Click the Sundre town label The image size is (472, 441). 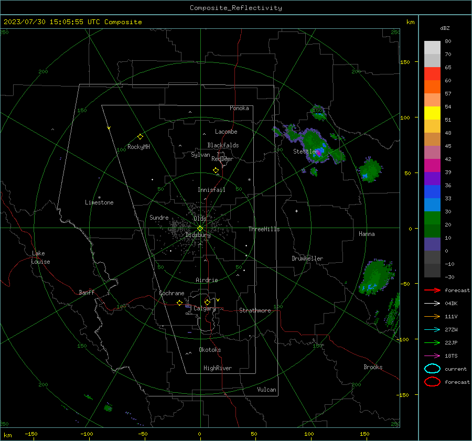159,217
